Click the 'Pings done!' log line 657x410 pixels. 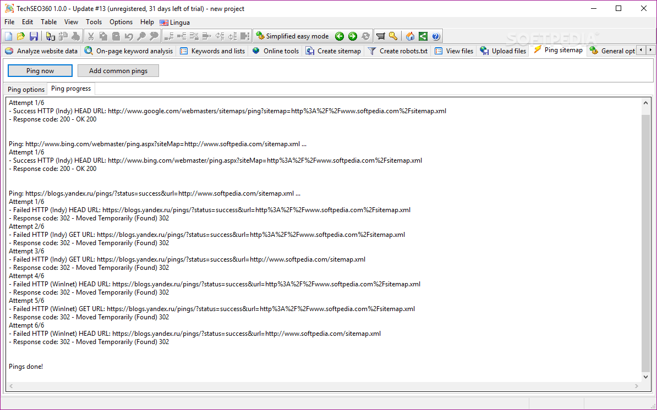(x=26, y=367)
